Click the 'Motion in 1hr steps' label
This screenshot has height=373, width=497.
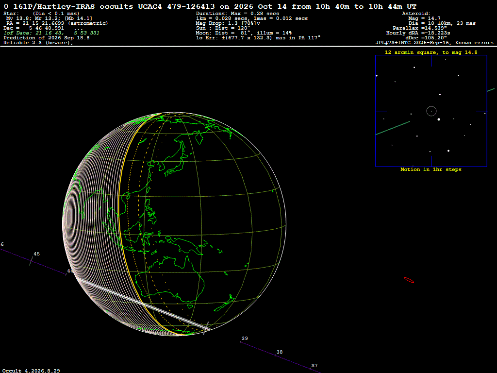tap(431, 170)
